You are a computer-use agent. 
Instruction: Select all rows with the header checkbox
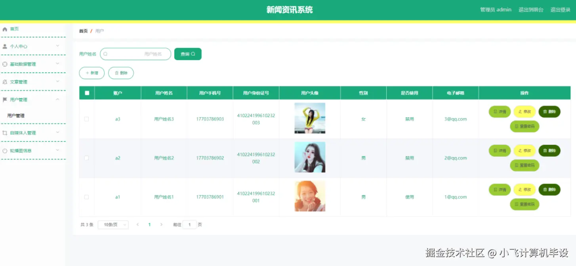pyautogui.click(x=87, y=93)
